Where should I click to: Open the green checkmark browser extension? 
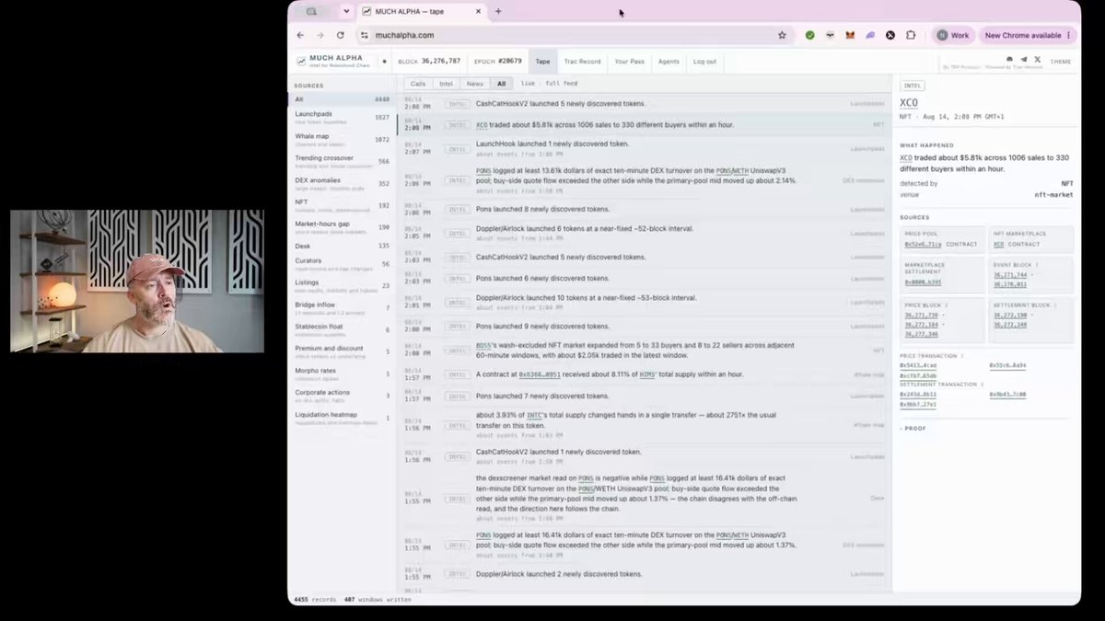click(x=809, y=35)
